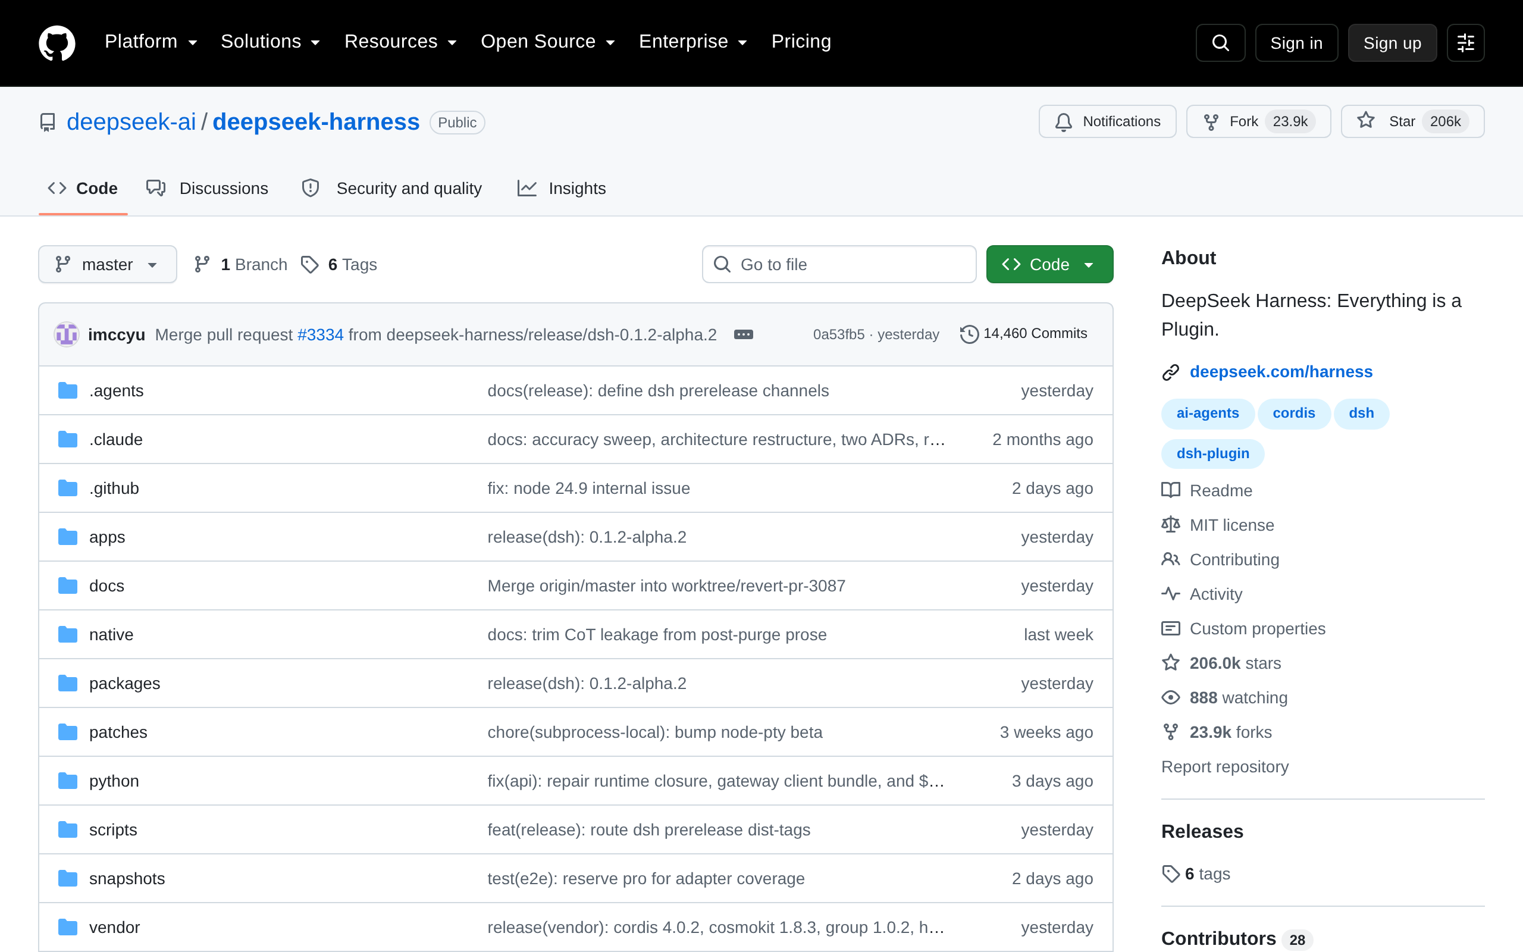The width and height of the screenshot is (1523, 952).
Task: Click the docs folder icon
Action: coord(67,585)
